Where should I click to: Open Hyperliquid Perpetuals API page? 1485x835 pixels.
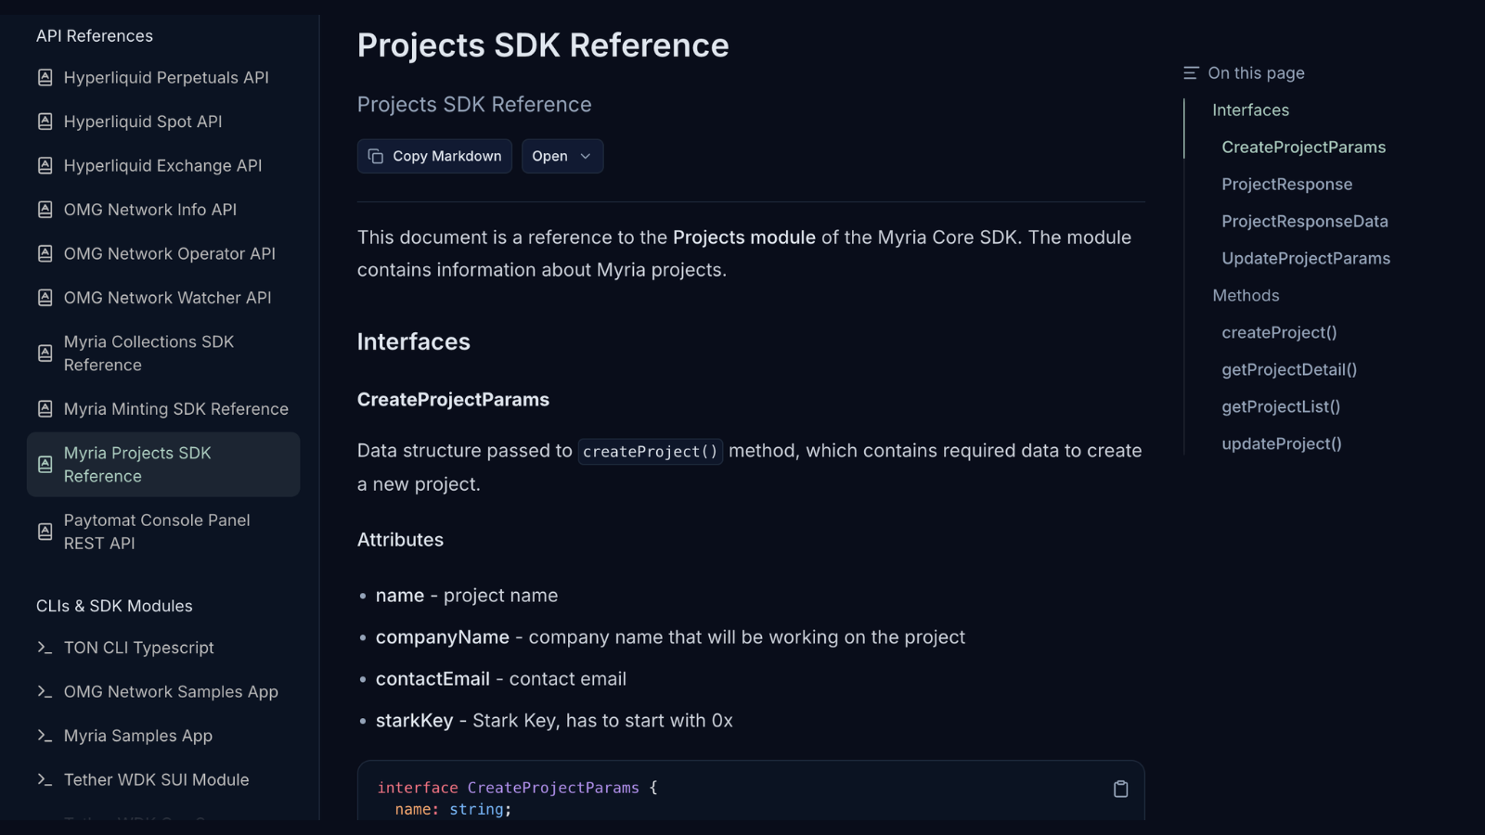point(163,78)
